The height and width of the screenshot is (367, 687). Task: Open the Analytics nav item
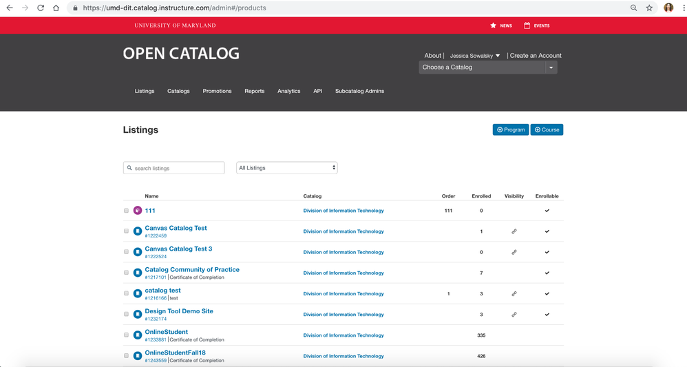288,91
